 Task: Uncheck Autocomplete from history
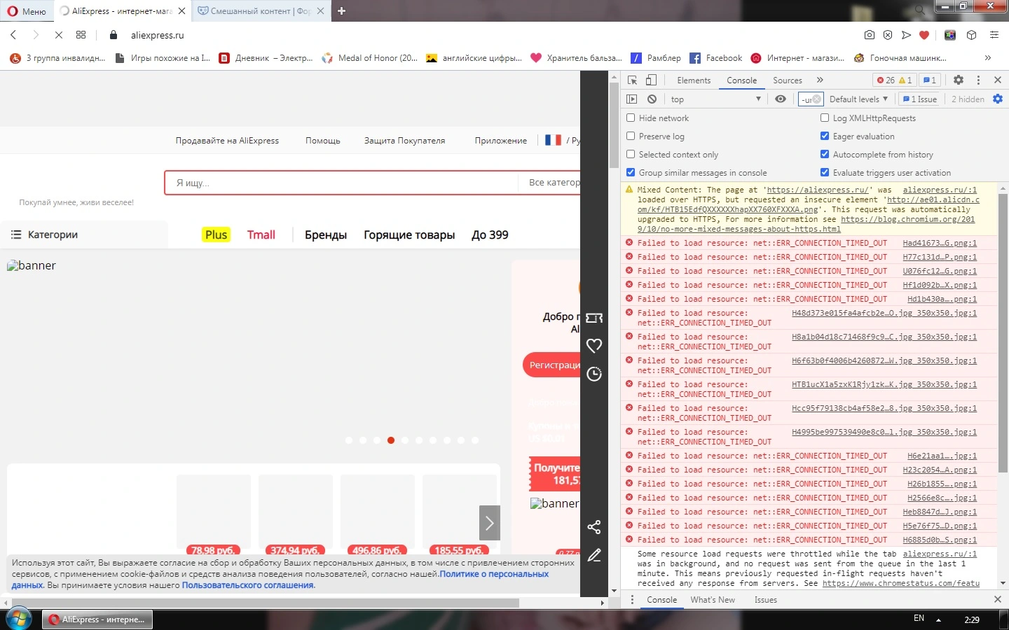(825, 155)
